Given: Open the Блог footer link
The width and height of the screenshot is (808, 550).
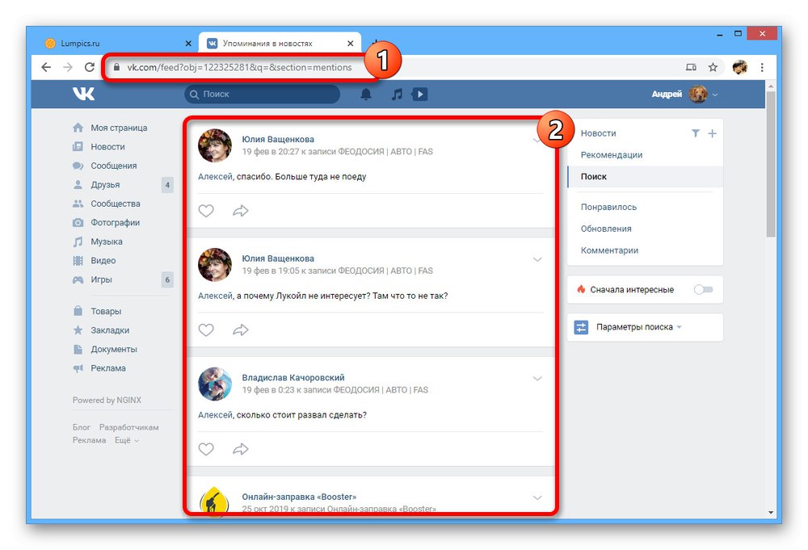Looking at the screenshot, I should tap(82, 427).
